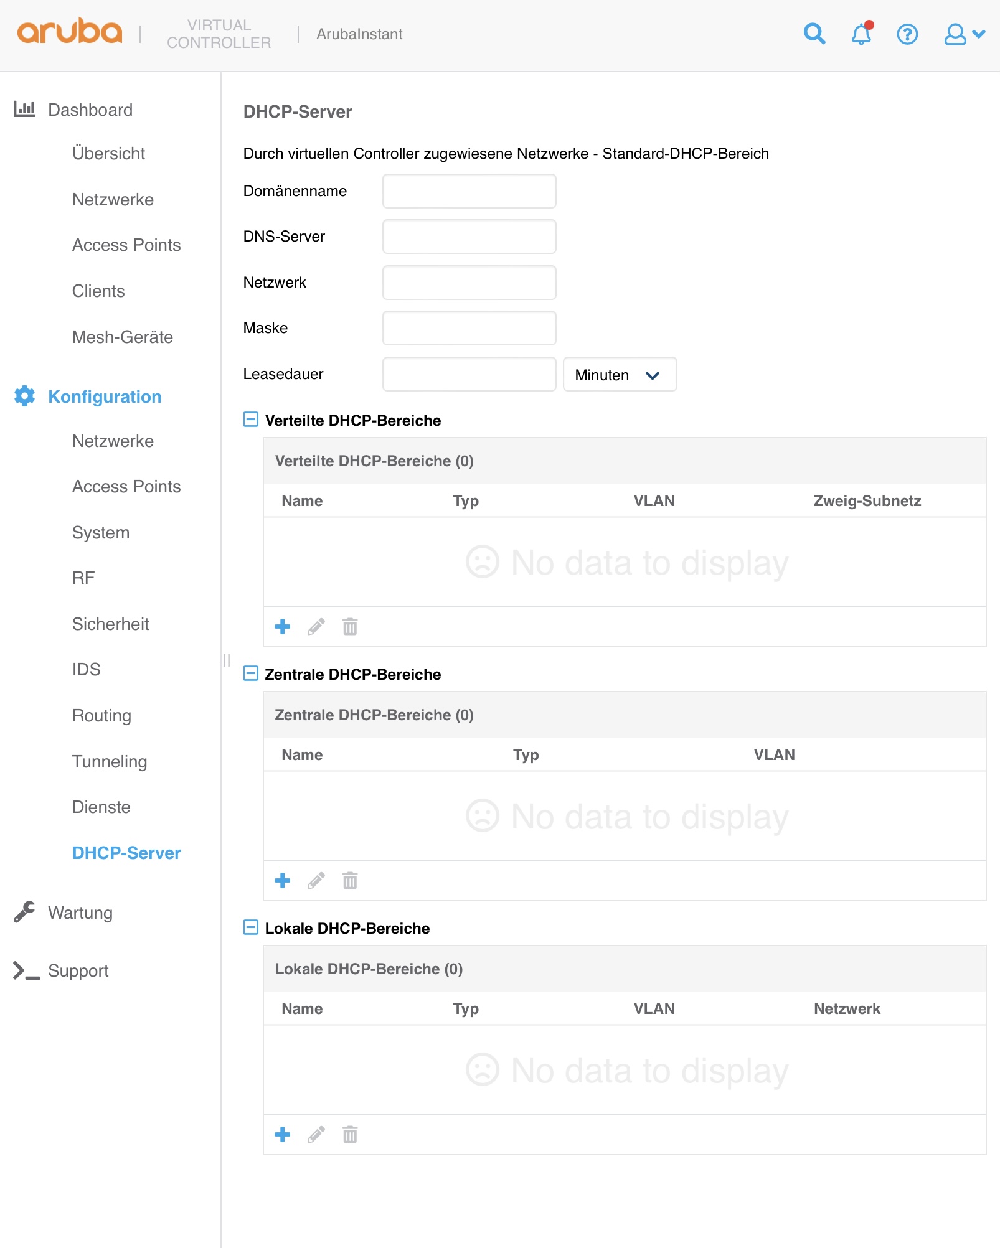
Task: Open the search icon in header
Action: point(814,34)
